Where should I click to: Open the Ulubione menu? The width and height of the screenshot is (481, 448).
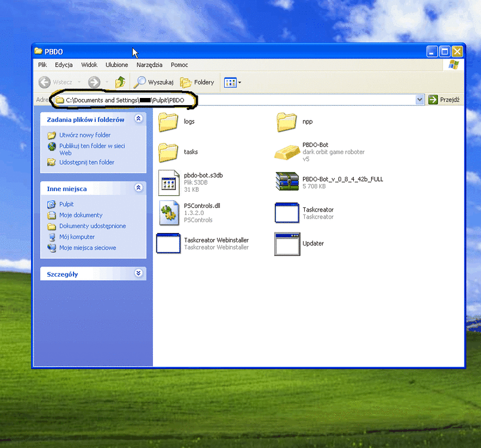(x=117, y=65)
